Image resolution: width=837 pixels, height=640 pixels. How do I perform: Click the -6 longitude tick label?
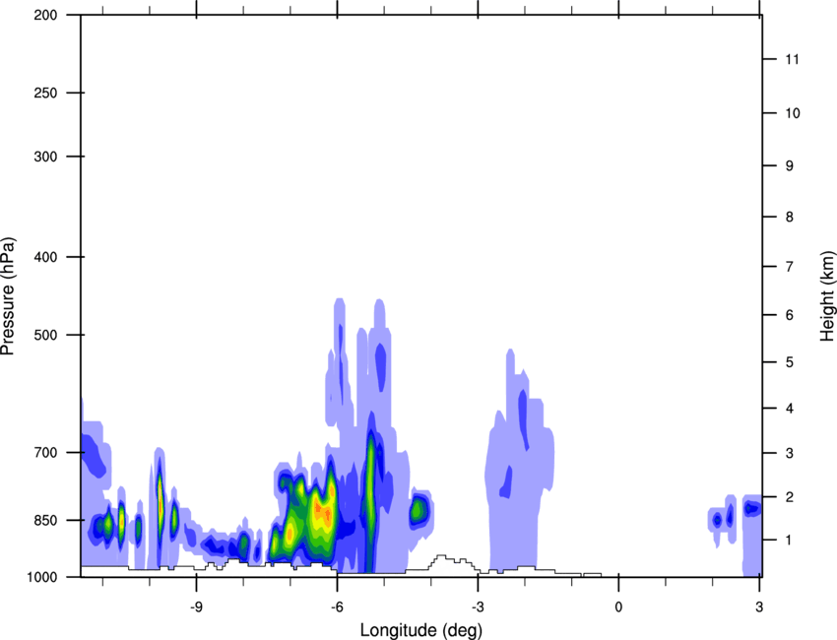click(337, 607)
